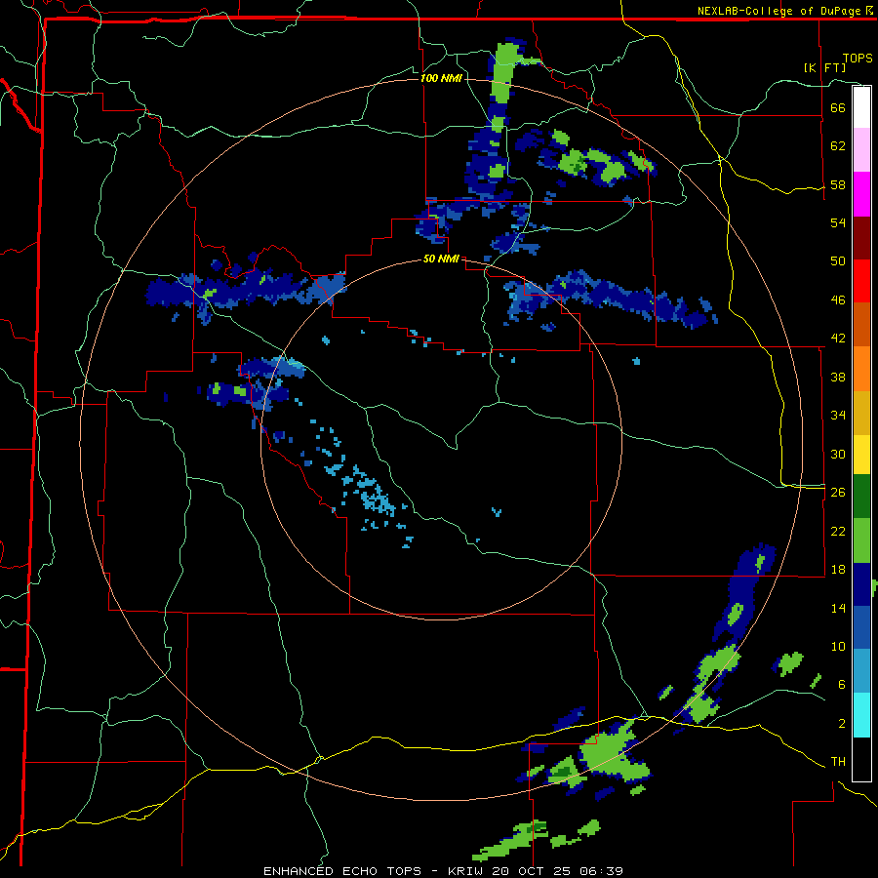Click the 10 legend value

[x=838, y=646]
